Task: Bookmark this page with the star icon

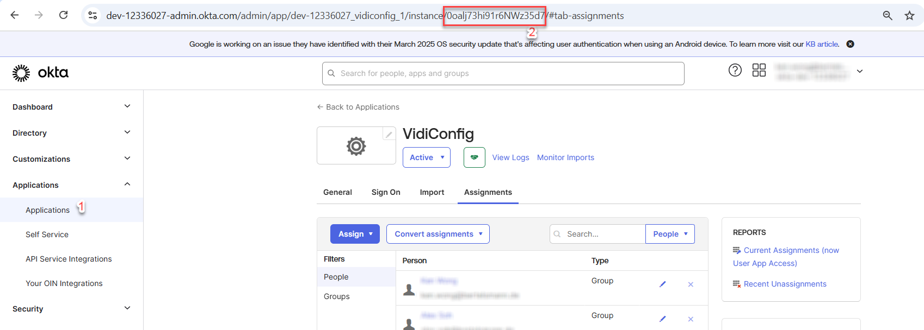Action: point(909,16)
